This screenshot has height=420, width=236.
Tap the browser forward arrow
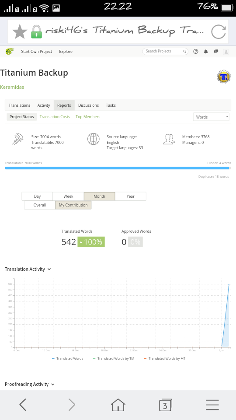pyautogui.click(x=71, y=404)
